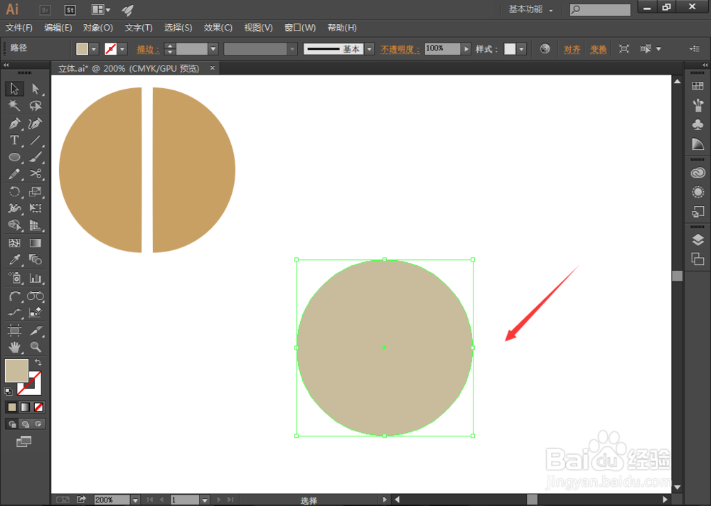Select the Line Segment tool
This screenshot has width=711, height=506.
click(x=36, y=140)
